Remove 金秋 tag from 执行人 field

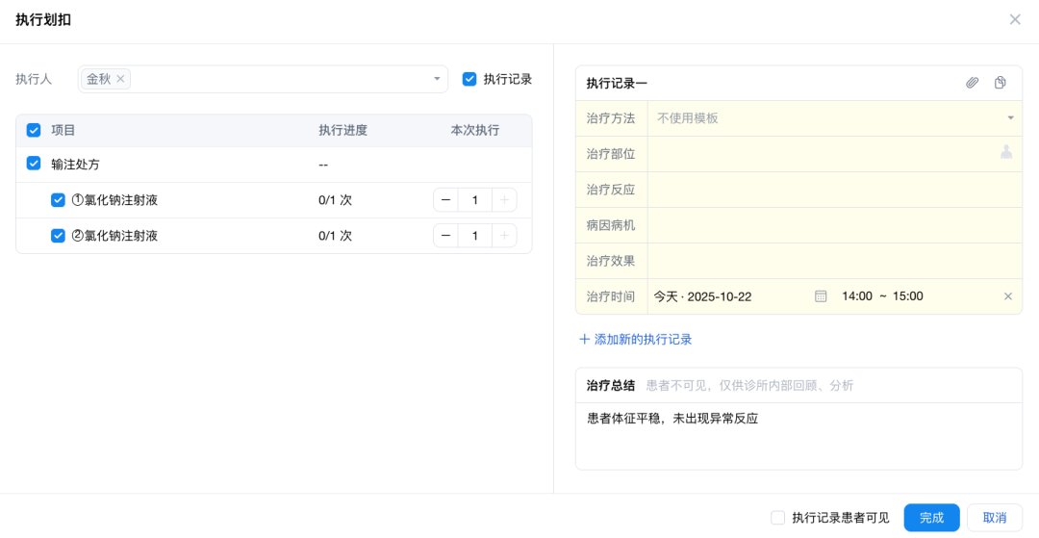120,79
